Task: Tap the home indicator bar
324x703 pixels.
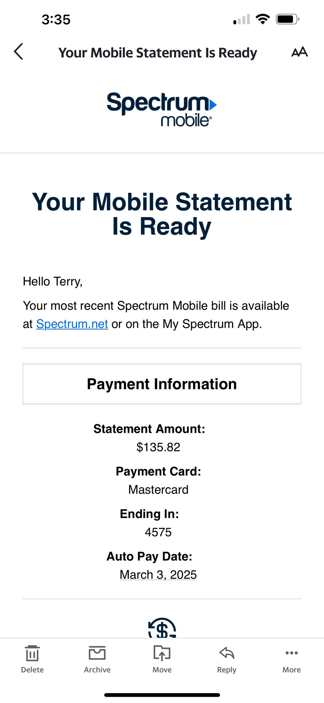Action: (162, 695)
